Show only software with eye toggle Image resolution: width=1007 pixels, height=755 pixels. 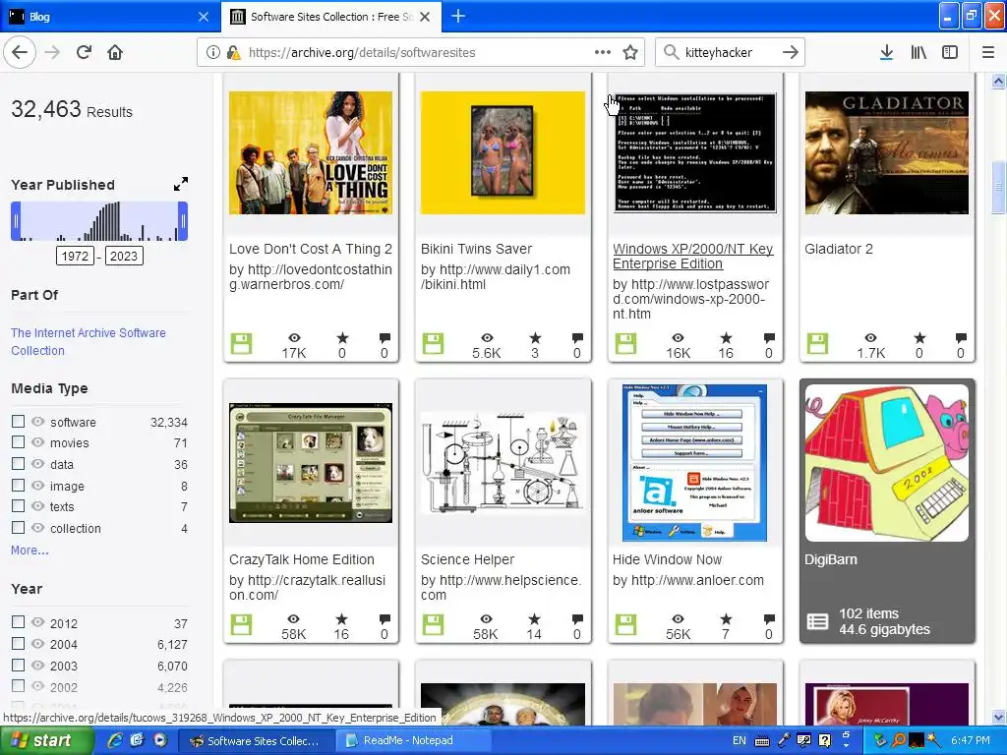[38, 421]
